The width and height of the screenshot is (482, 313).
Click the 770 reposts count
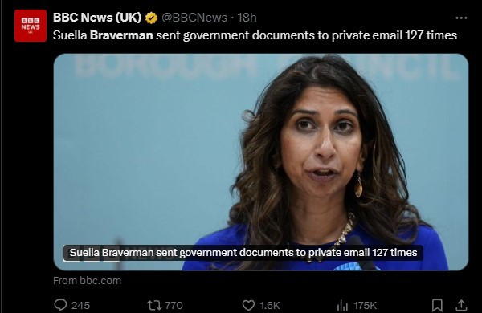tap(174, 305)
